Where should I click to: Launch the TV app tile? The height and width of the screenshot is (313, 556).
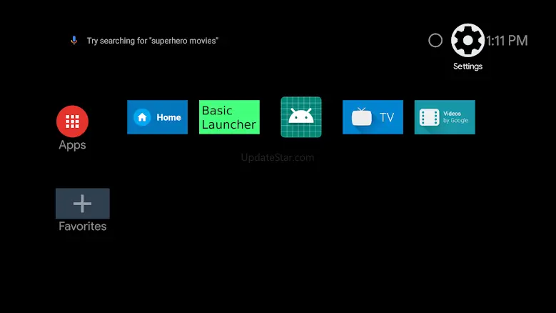pos(373,117)
